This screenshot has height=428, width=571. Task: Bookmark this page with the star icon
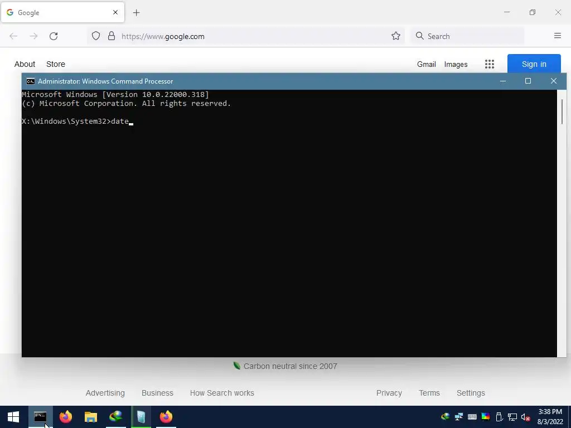pos(396,36)
